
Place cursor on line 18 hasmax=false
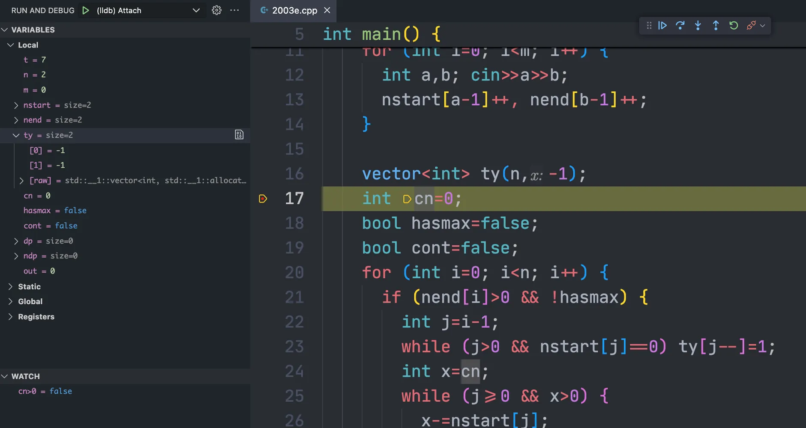click(450, 223)
